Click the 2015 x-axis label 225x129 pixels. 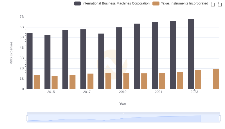[51, 92]
